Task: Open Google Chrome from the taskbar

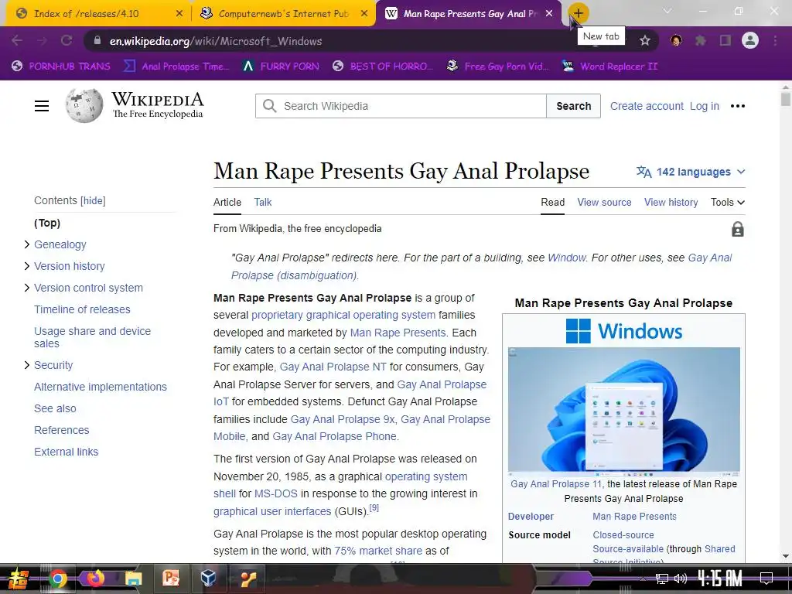Action: coord(57,579)
